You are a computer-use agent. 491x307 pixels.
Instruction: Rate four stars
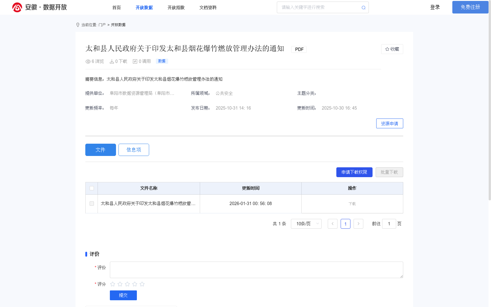(135, 284)
